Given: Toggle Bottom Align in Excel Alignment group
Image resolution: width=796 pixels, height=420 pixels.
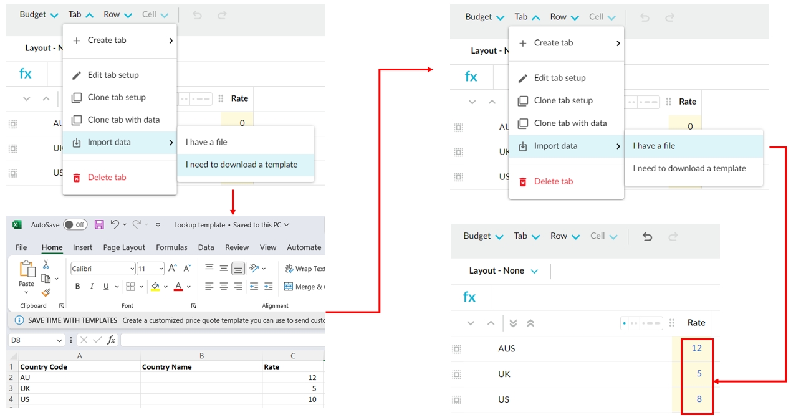Looking at the screenshot, I should pyautogui.click(x=238, y=269).
